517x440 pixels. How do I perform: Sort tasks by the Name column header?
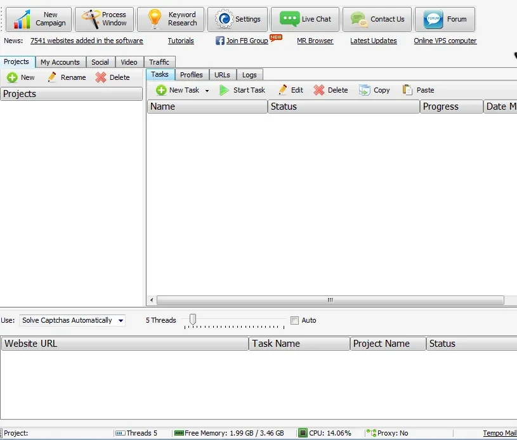(x=207, y=107)
